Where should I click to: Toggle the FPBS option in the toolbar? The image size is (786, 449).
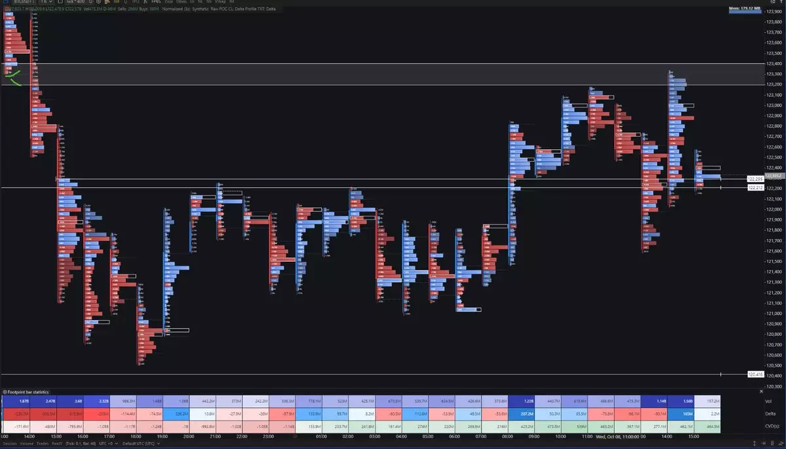[156, 3]
